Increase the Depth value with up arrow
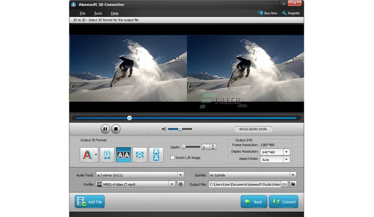Viewport: 374px width, 217px height. pyautogui.click(x=213, y=146)
